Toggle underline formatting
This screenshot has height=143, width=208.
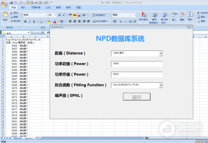(x=34, y=21)
